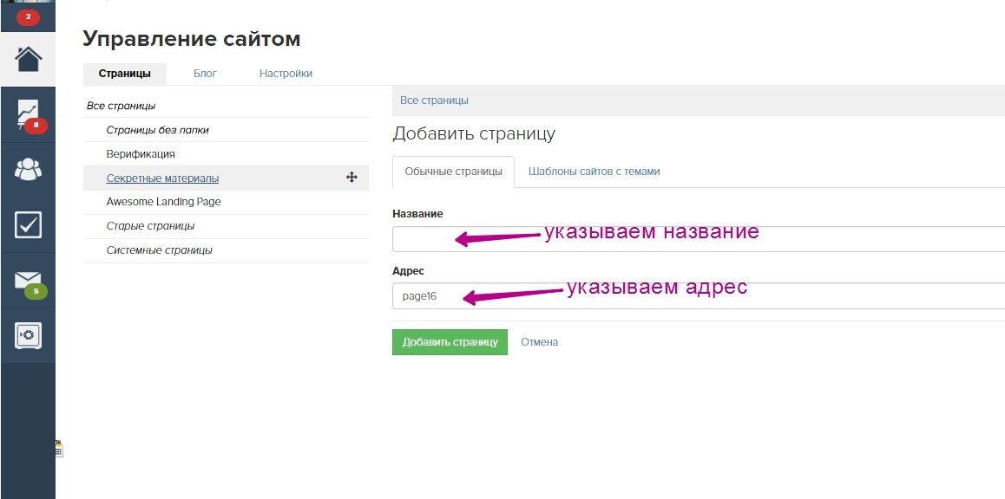This screenshot has height=499, width=1005.
Task: Open the Страницы без папки folder
Action: coord(158,130)
